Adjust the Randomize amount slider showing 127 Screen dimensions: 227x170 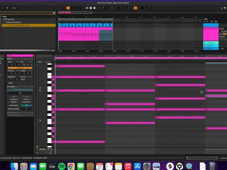[x=26, y=105]
